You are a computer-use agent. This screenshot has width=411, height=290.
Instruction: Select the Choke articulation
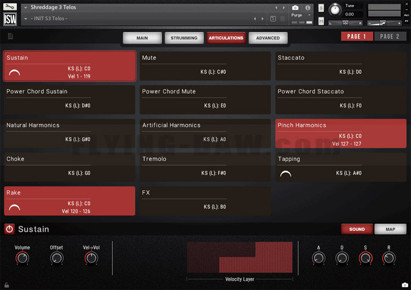coord(70,167)
